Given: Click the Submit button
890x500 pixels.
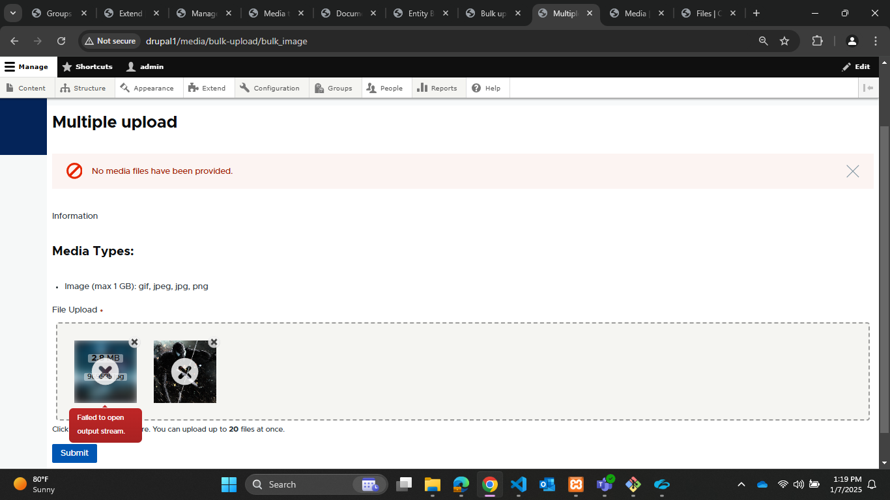Looking at the screenshot, I should click(74, 453).
